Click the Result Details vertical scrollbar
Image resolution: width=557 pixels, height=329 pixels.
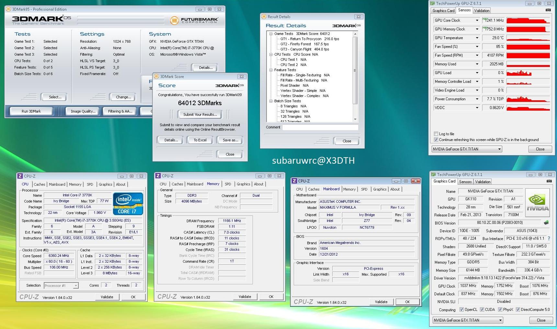[x=355, y=76]
